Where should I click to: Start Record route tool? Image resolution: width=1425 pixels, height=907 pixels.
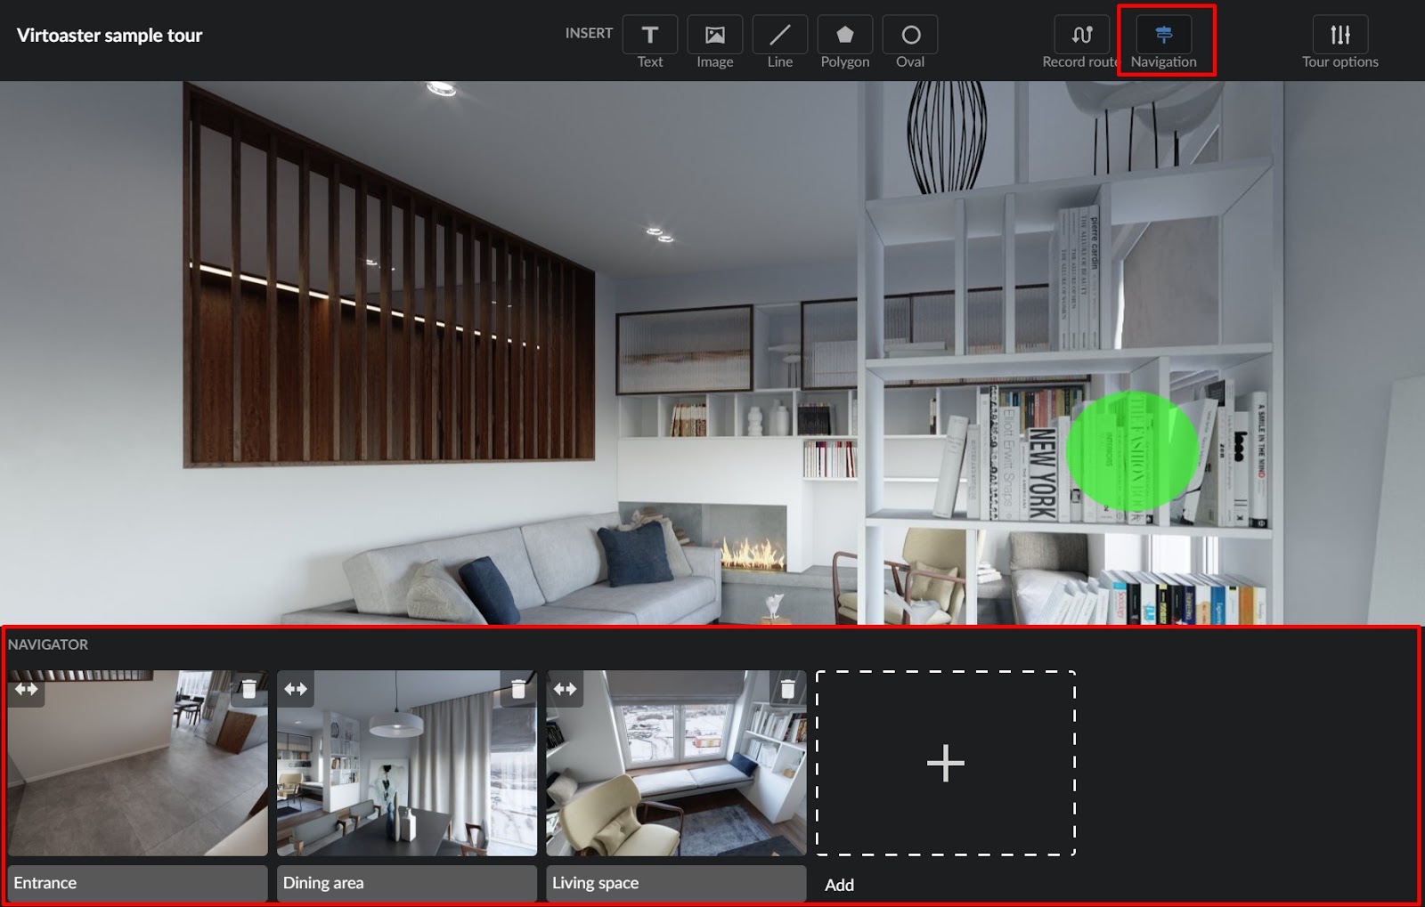1081,36
